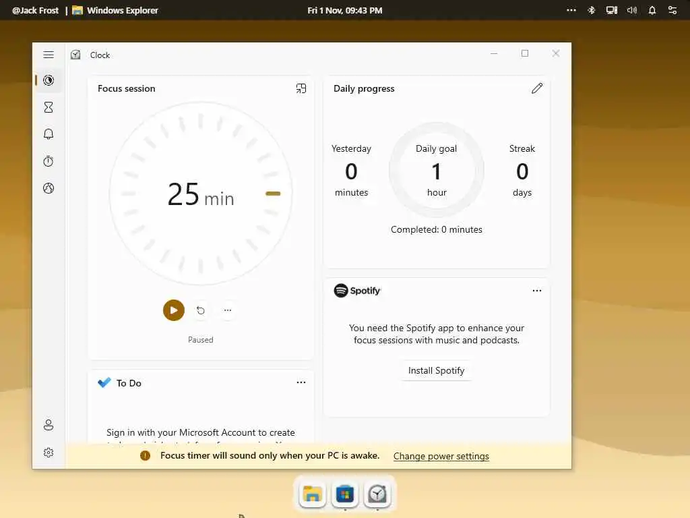Click the Clock app title icon

pyautogui.click(x=75, y=55)
